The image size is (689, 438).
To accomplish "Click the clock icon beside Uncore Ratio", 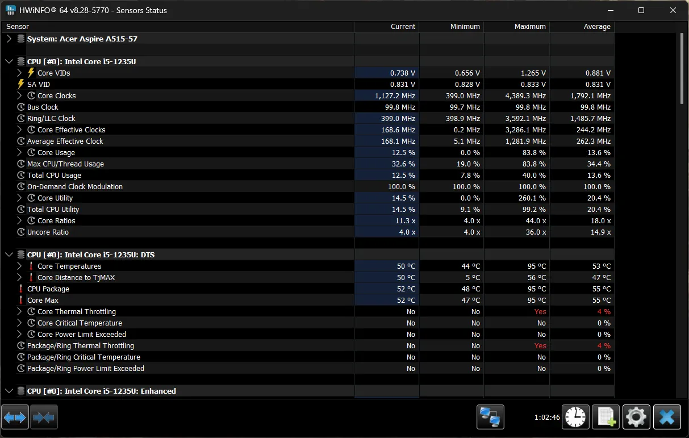I will [x=21, y=232].
